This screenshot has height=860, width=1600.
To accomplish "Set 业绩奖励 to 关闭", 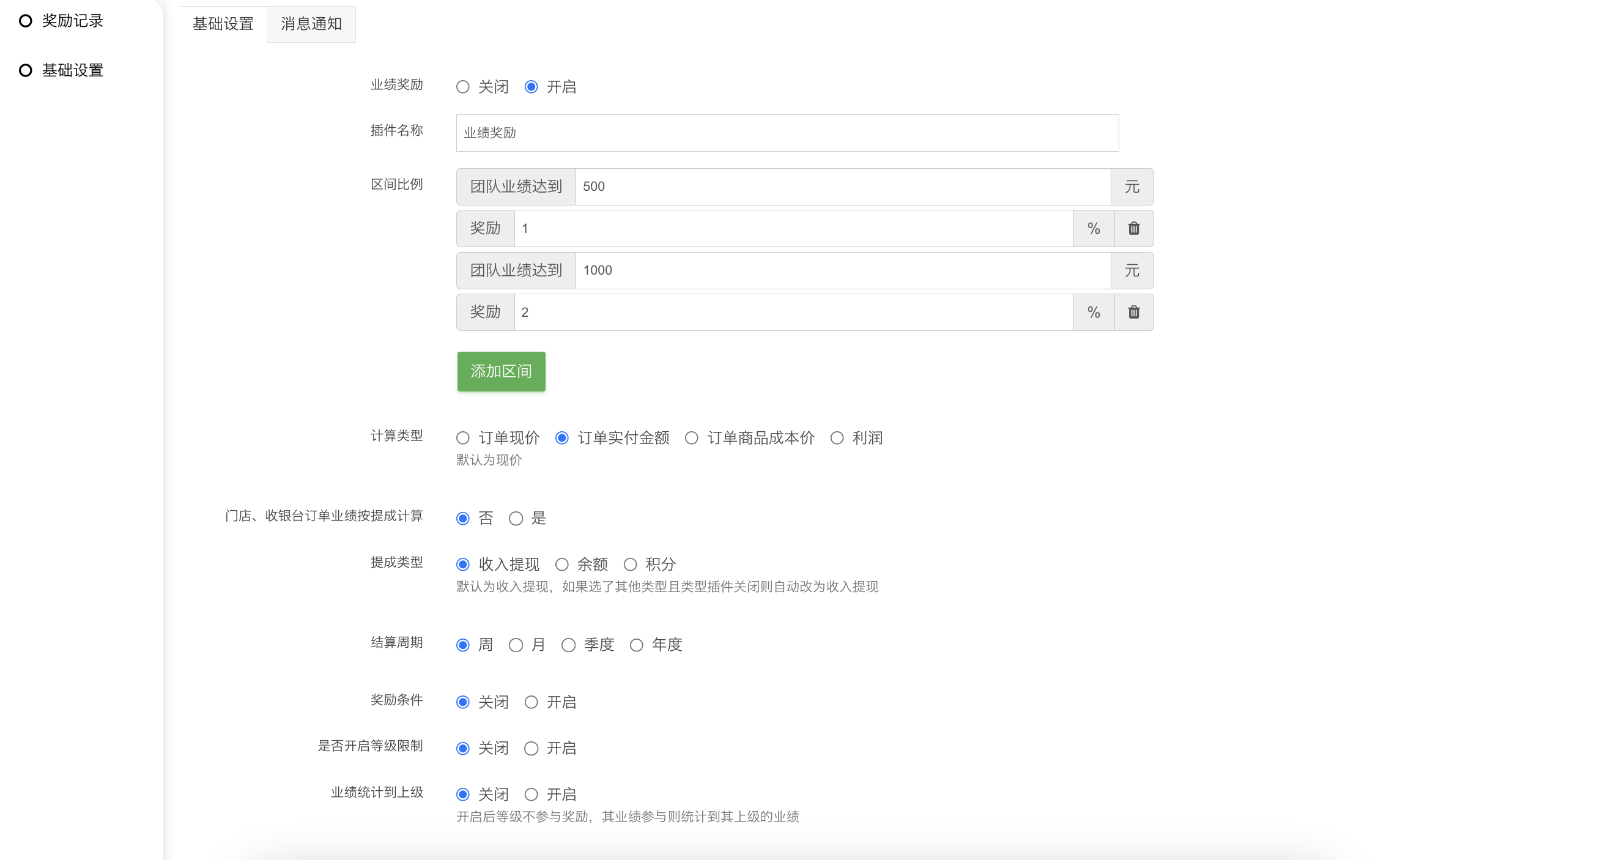I will point(463,87).
